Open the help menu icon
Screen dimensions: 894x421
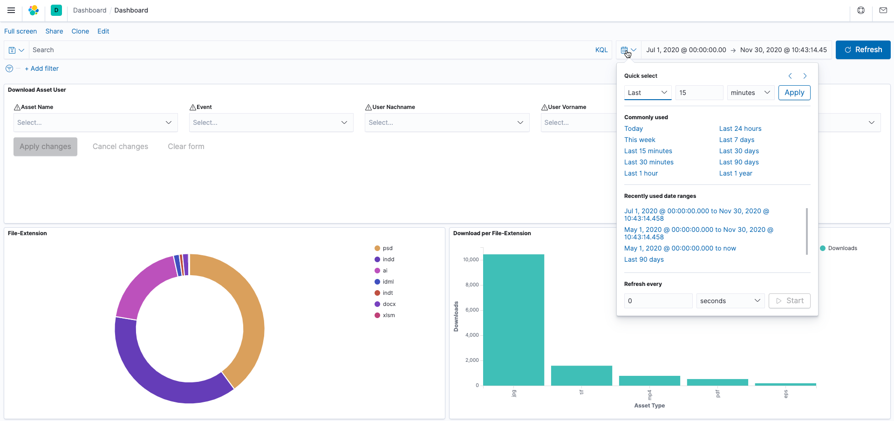click(x=861, y=10)
